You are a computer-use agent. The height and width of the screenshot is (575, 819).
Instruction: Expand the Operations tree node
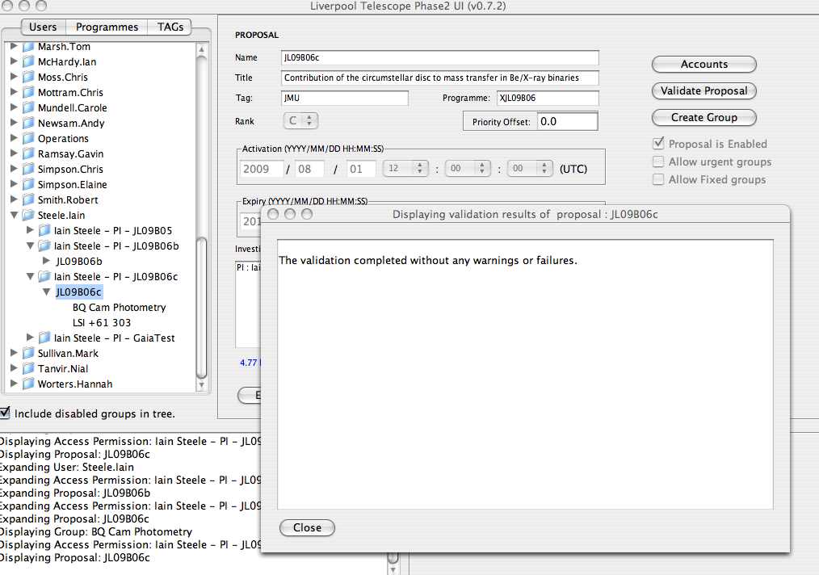pos(14,138)
